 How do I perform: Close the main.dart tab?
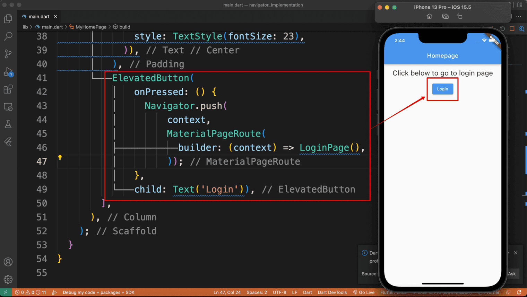coord(55,16)
